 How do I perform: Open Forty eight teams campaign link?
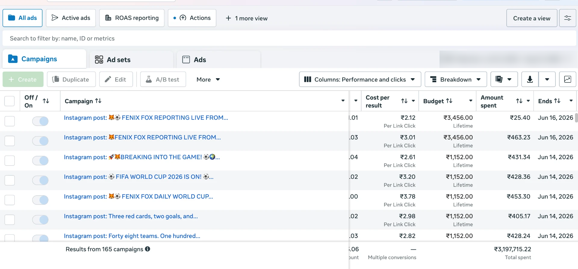click(x=132, y=236)
